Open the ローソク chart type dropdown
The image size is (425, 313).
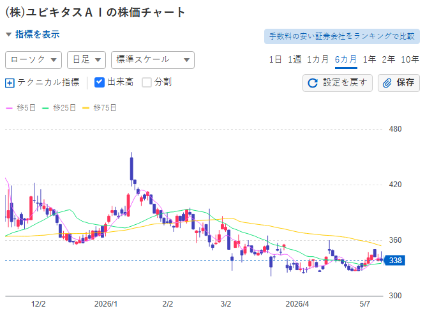click(33, 60)
